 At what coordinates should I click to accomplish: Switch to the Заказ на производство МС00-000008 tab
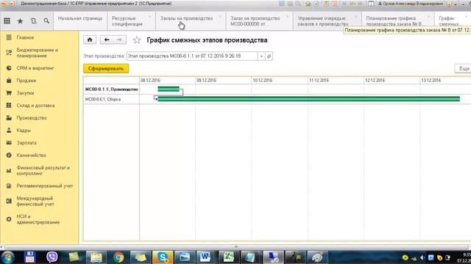(x=259, y=21)
